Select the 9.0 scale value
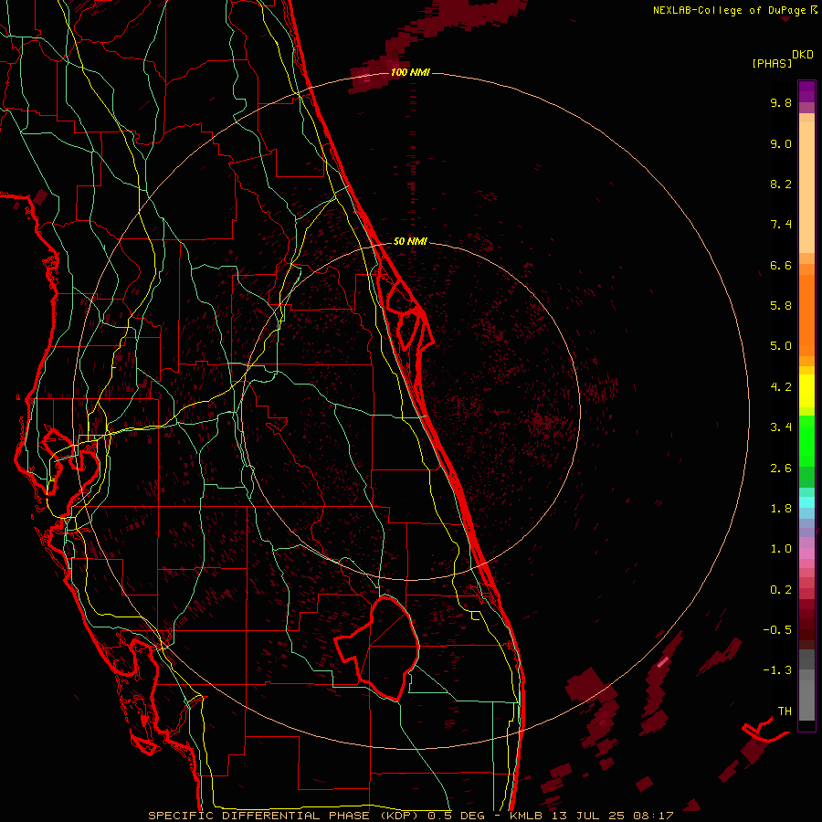Screen dimensions: 822x822 tap(781, 143)
